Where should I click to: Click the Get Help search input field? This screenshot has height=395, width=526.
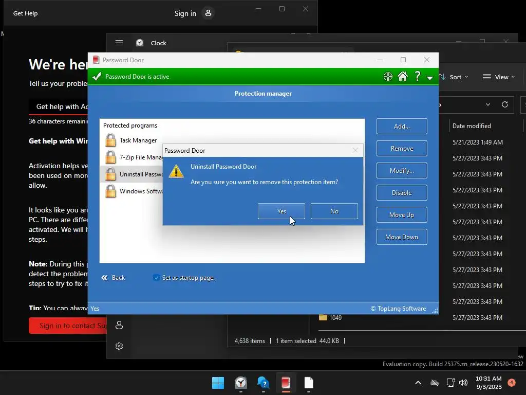pyautogui.click(x=59, y=106)
